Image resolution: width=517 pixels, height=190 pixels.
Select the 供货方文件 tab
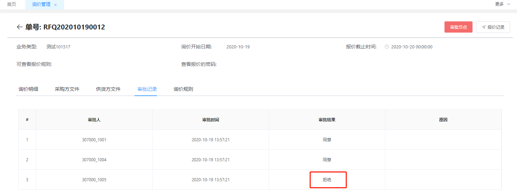(x=108, y=89)
